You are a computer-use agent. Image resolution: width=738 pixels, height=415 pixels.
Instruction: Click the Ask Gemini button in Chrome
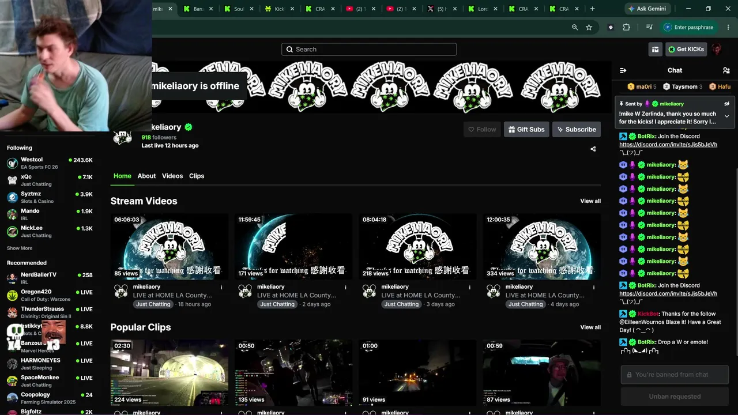coord(649,9)
